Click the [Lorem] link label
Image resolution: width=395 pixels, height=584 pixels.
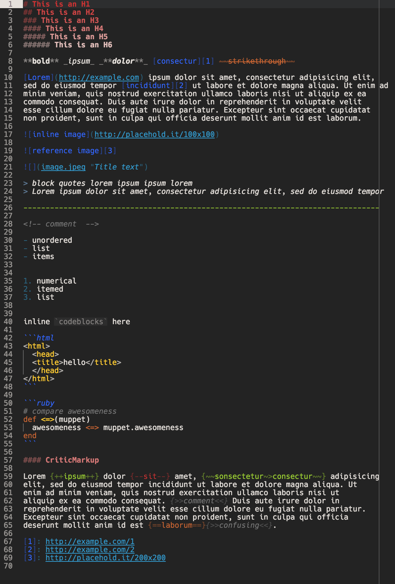pos(39,77)
